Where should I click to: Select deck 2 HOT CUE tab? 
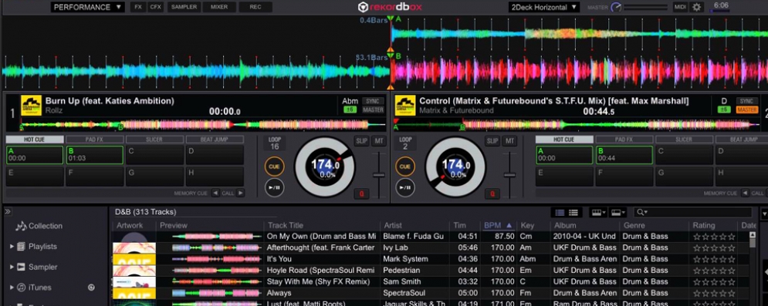563,140
